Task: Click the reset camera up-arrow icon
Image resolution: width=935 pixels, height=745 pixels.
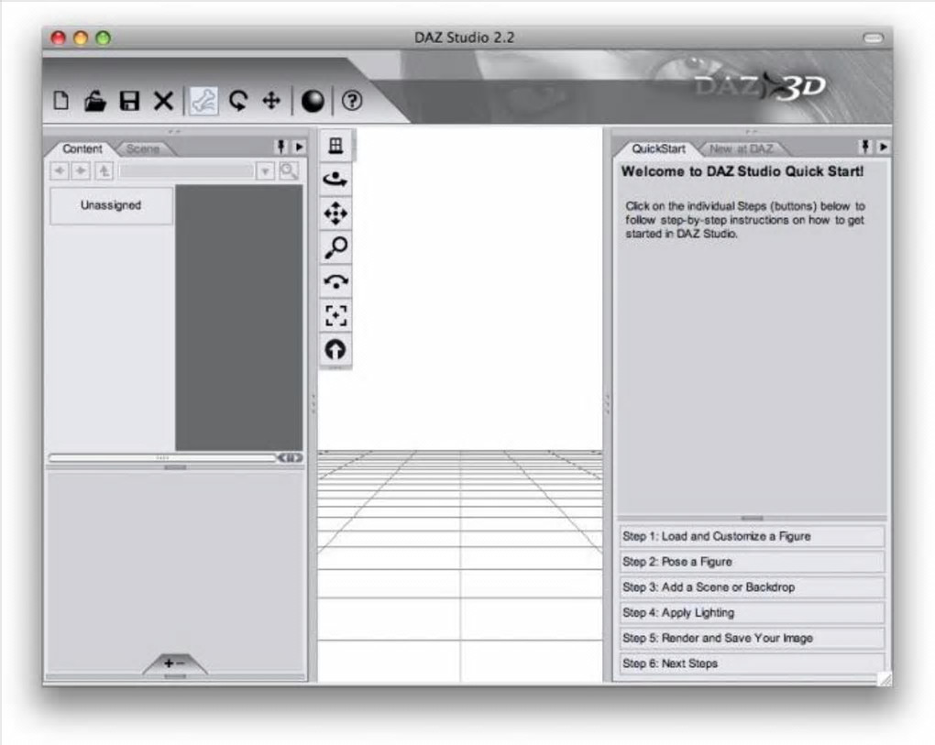Action: (x=335, y=349)
